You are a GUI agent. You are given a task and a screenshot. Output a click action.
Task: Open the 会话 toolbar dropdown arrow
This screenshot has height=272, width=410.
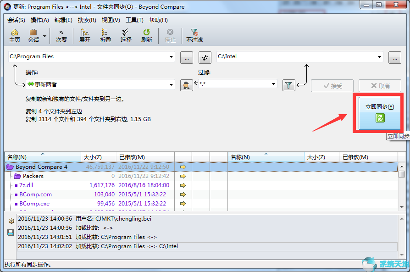[x=44, y=36]
